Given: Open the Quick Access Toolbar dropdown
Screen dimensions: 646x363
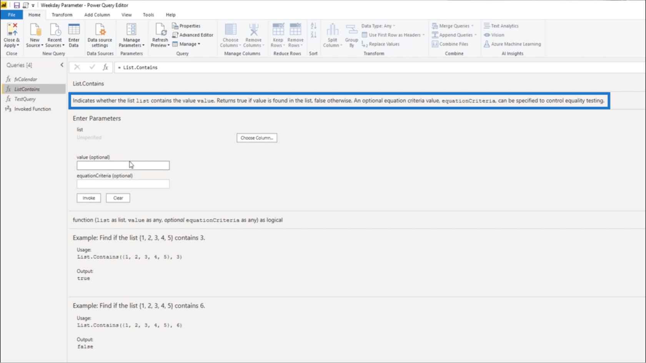Looking at the screenshot, I should pos(33,5).
